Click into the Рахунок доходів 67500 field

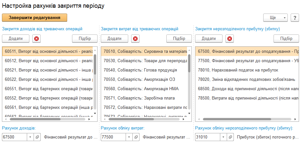(x=15, y=137)
